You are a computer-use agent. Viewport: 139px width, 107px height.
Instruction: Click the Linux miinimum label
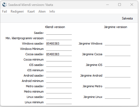[x=34, y=102]
